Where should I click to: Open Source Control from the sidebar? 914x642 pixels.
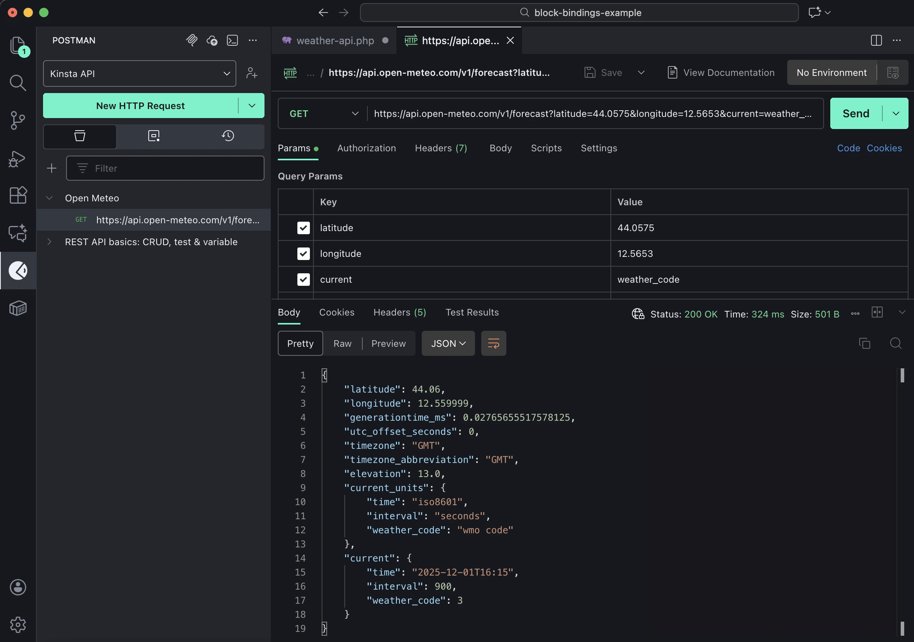click(x=18, y=120)
